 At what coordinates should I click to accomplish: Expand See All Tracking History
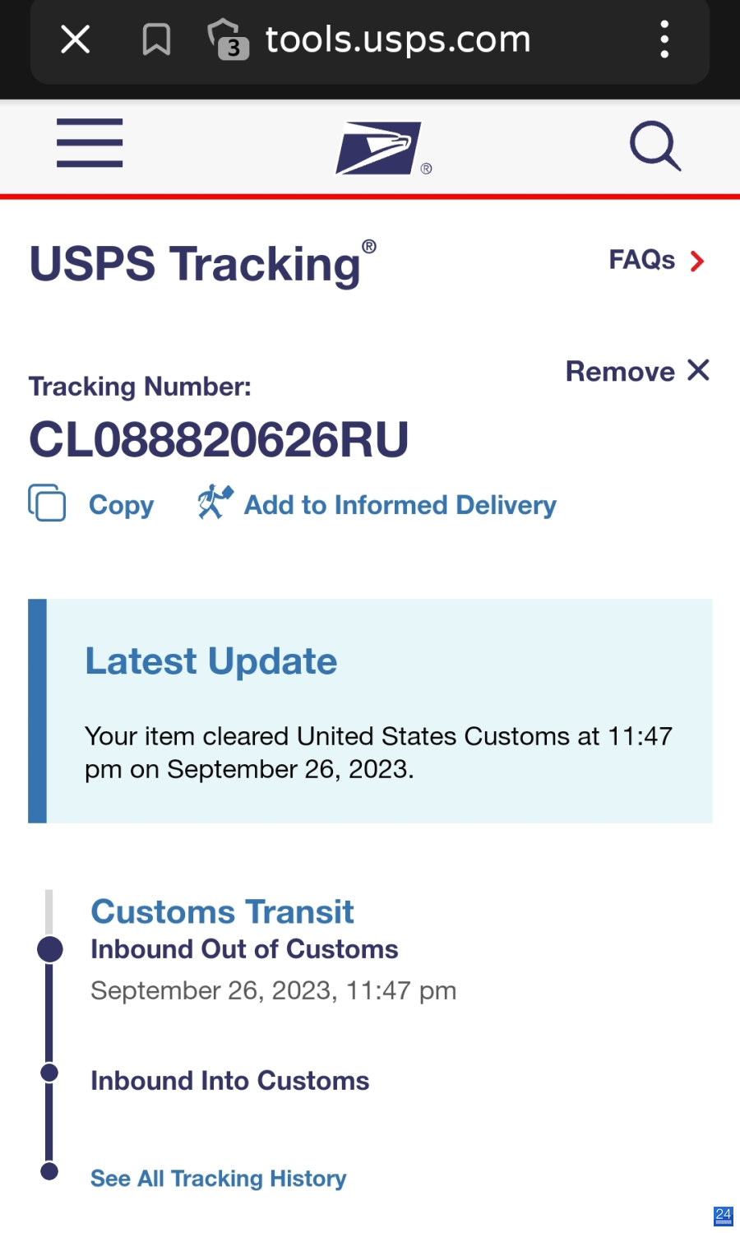(x=218, y=1179)
